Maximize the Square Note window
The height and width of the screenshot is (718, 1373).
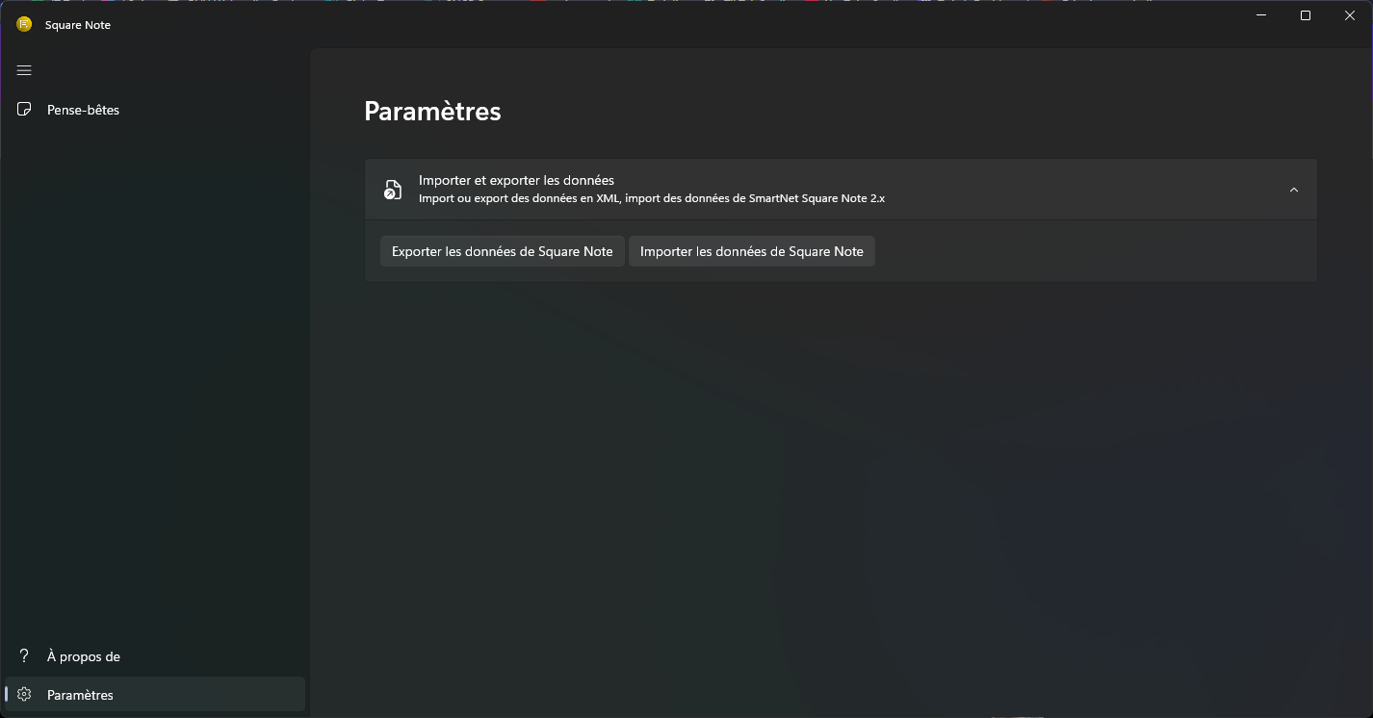pyautogui.click(x=1306, y=15)
